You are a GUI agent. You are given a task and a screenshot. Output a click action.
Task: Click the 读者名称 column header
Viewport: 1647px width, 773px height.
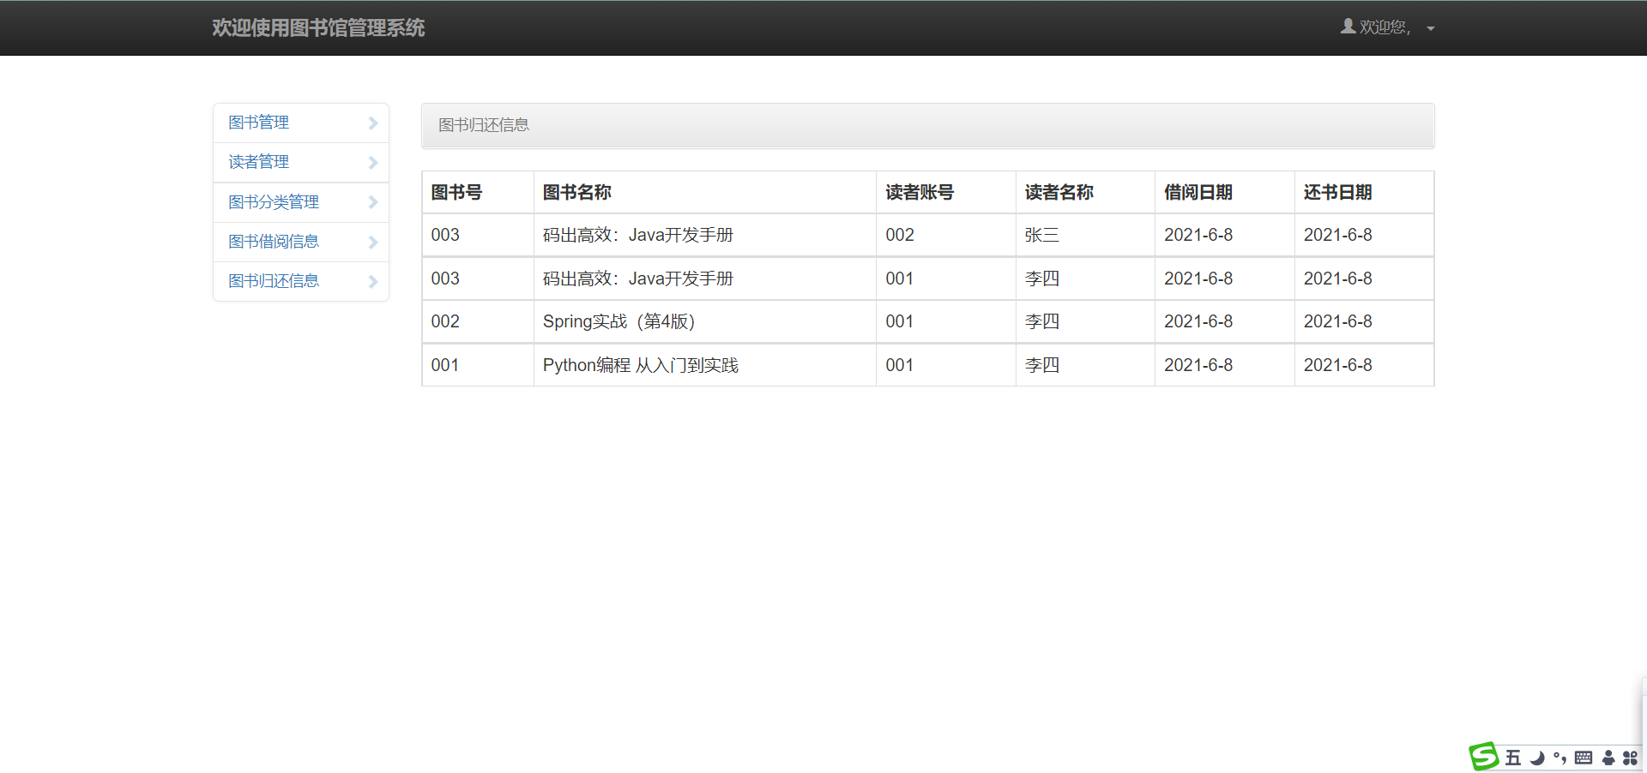tap(1059, 192)
